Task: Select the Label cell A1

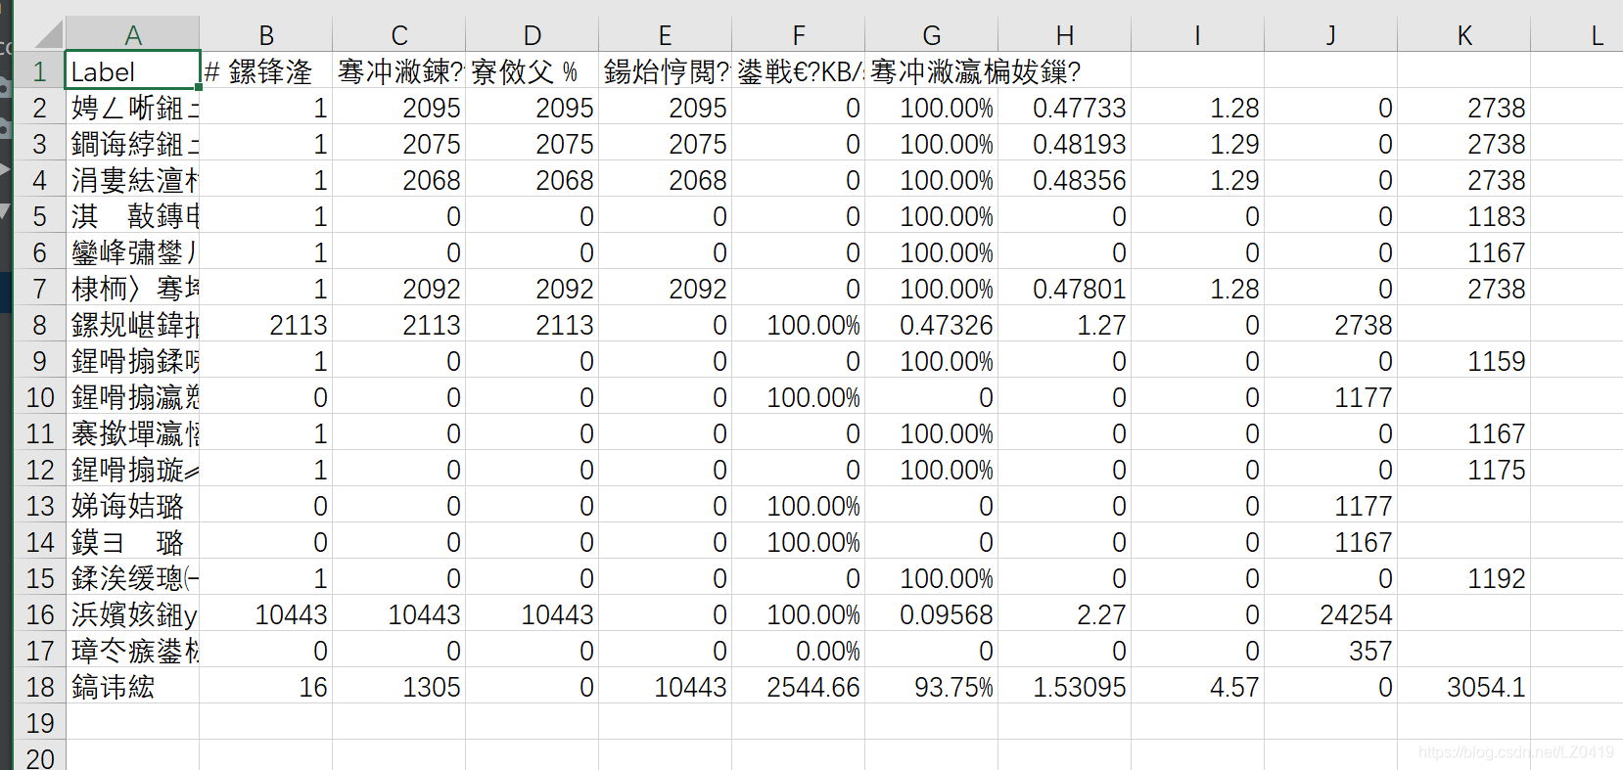Action: (132, 71)
